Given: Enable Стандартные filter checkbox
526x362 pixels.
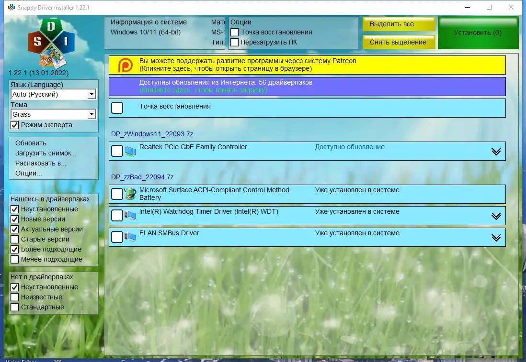Looking at the screenshot, I should pyautogui.click(x=15, y=307).
